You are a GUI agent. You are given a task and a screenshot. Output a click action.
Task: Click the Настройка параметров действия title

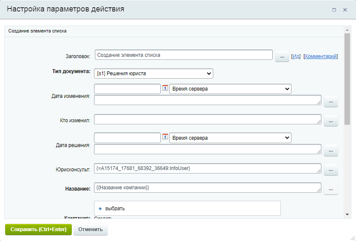coord(66,9)
